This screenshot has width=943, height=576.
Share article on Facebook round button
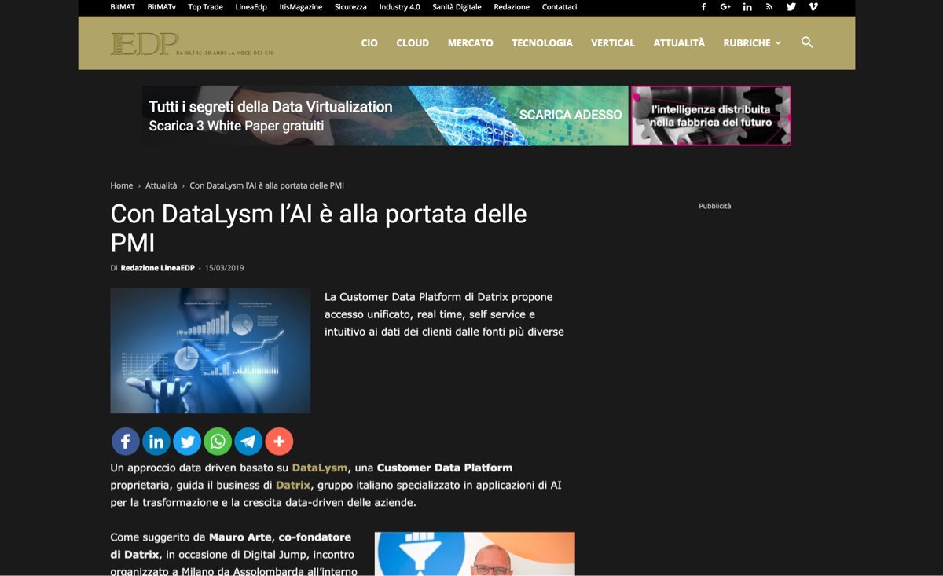pyautogui.click(x=126, y=442)
